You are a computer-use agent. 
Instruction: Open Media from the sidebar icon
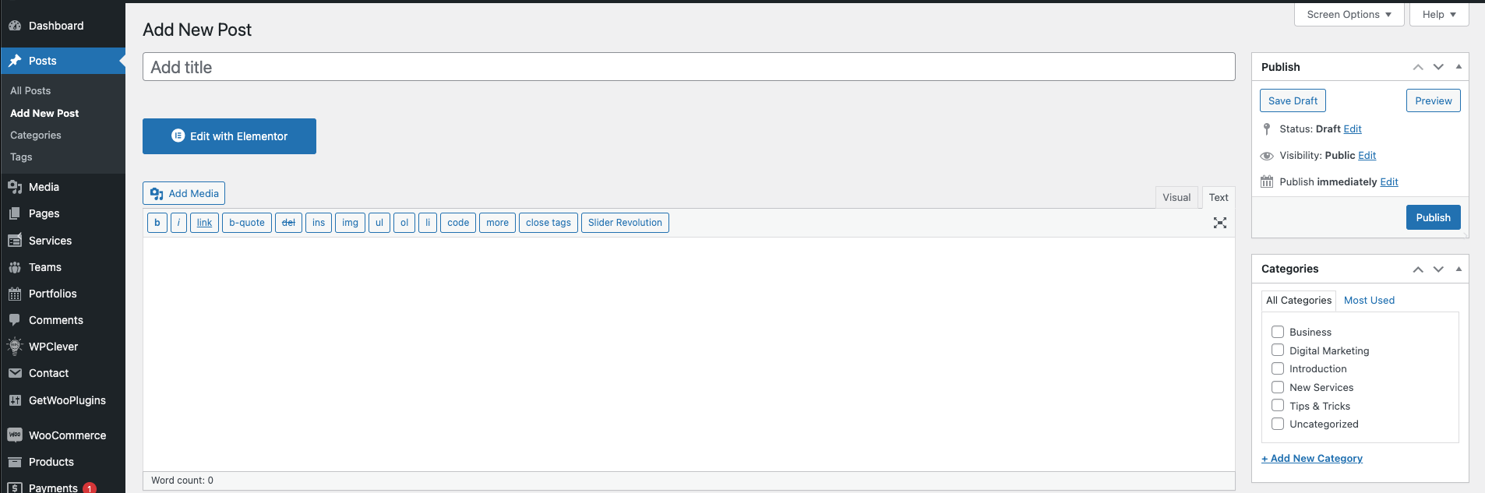(15, 187)
